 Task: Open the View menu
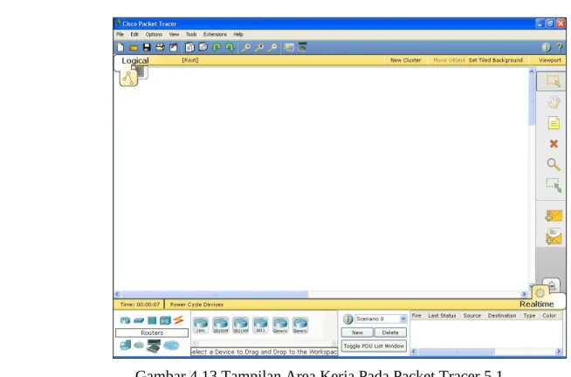pyautogui.click(x=174, y=34)
